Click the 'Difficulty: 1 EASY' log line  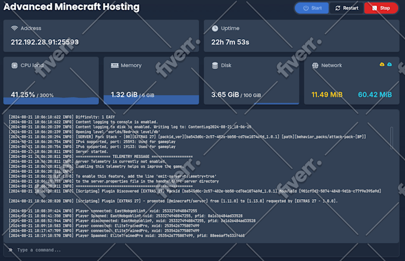[x=62, y=117]
